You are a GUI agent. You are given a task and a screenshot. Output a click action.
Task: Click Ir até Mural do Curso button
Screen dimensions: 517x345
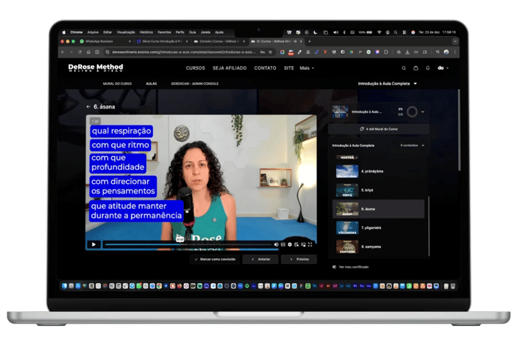point(378,129)
